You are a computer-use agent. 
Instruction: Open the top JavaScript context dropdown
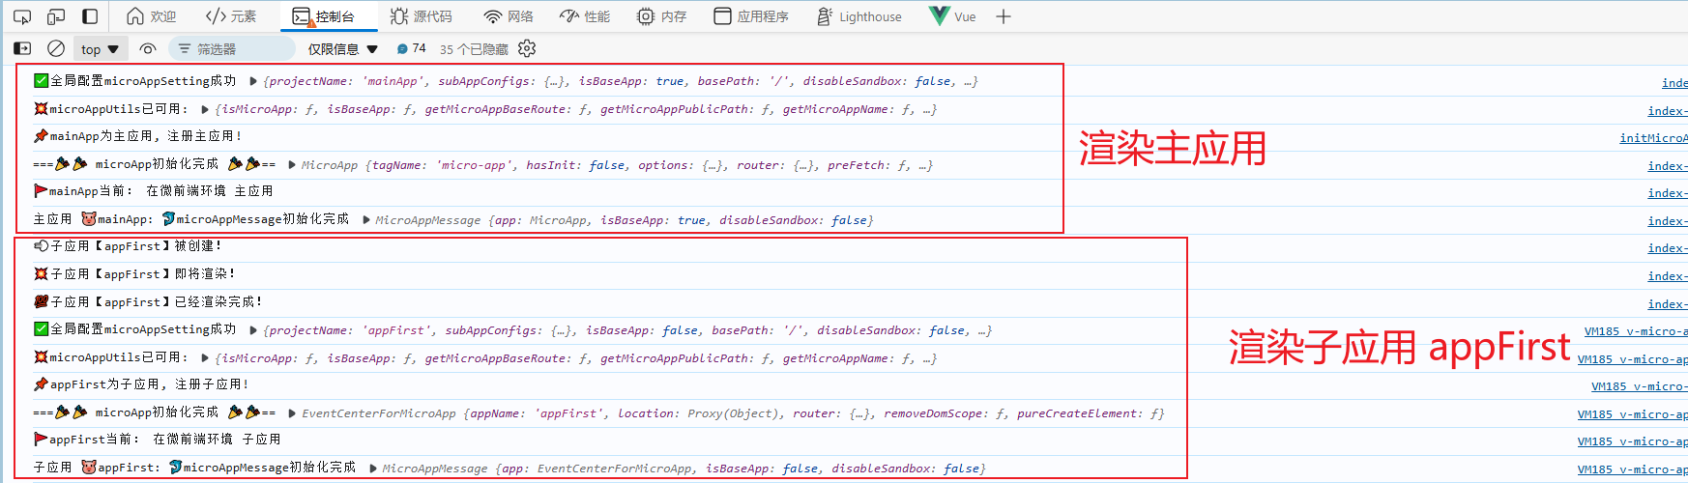100,48
